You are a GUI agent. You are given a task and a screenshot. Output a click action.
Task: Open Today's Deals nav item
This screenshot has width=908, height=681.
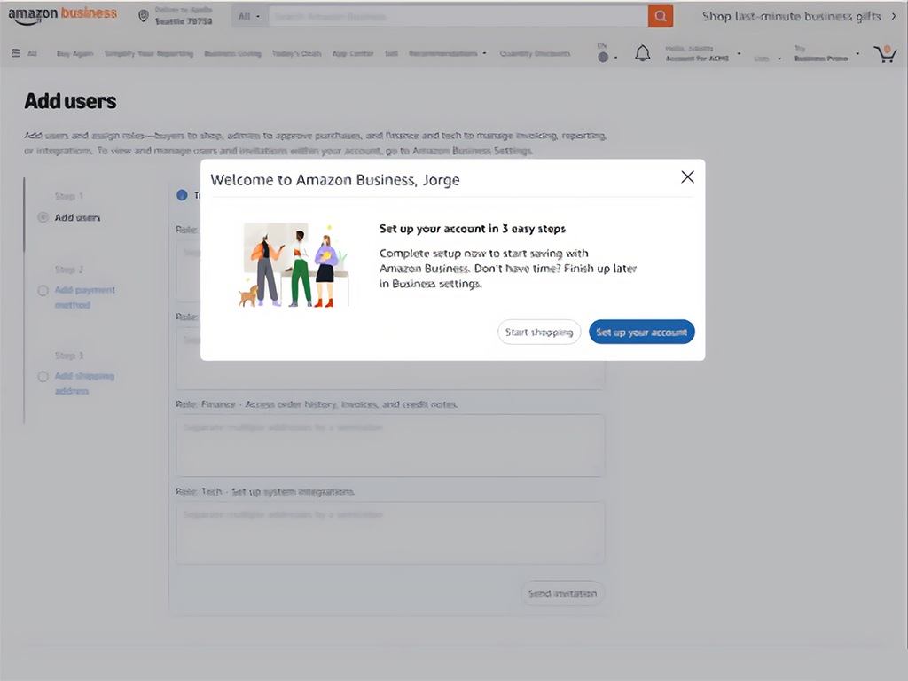pyautogui.click(x=296, y=53)
